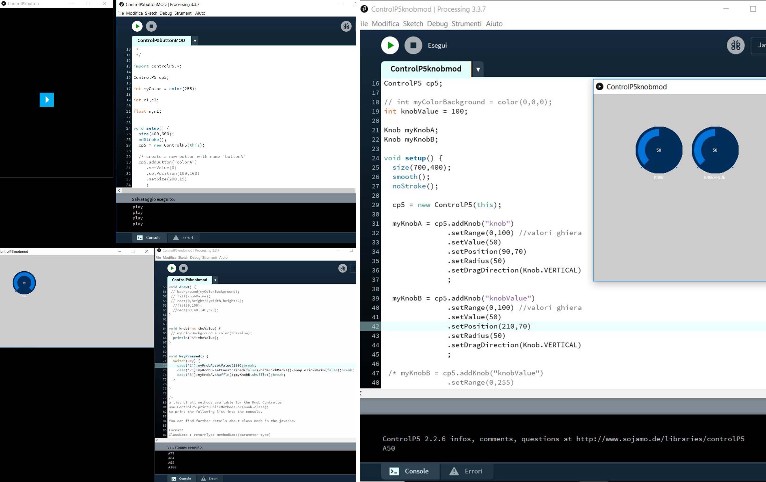
Task: Open Strumenti menu in large ControlP5knobmod window
Action: pyautogui.click(x=466, y=24)
